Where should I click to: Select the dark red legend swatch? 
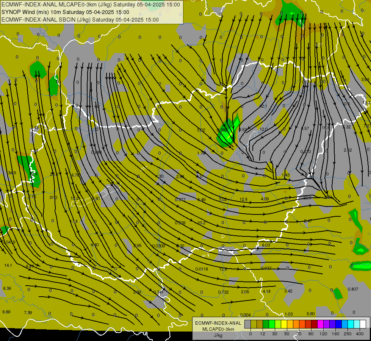[x=315, y=324]
